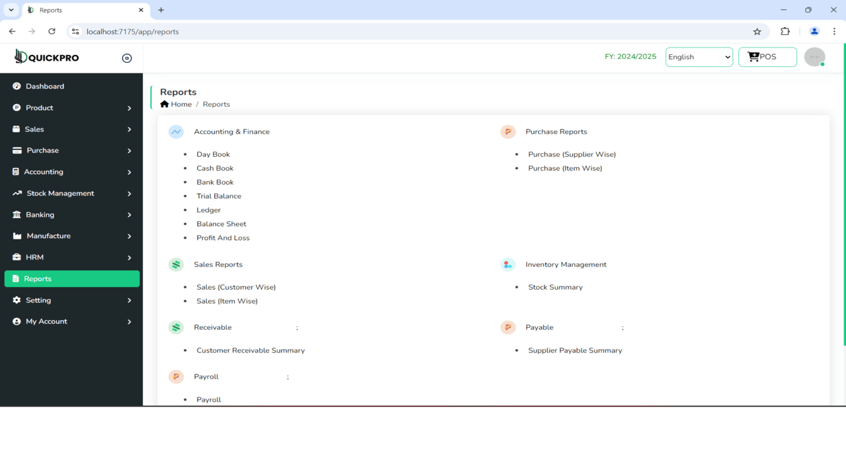Open the English language dropdown

pos(699,57)
